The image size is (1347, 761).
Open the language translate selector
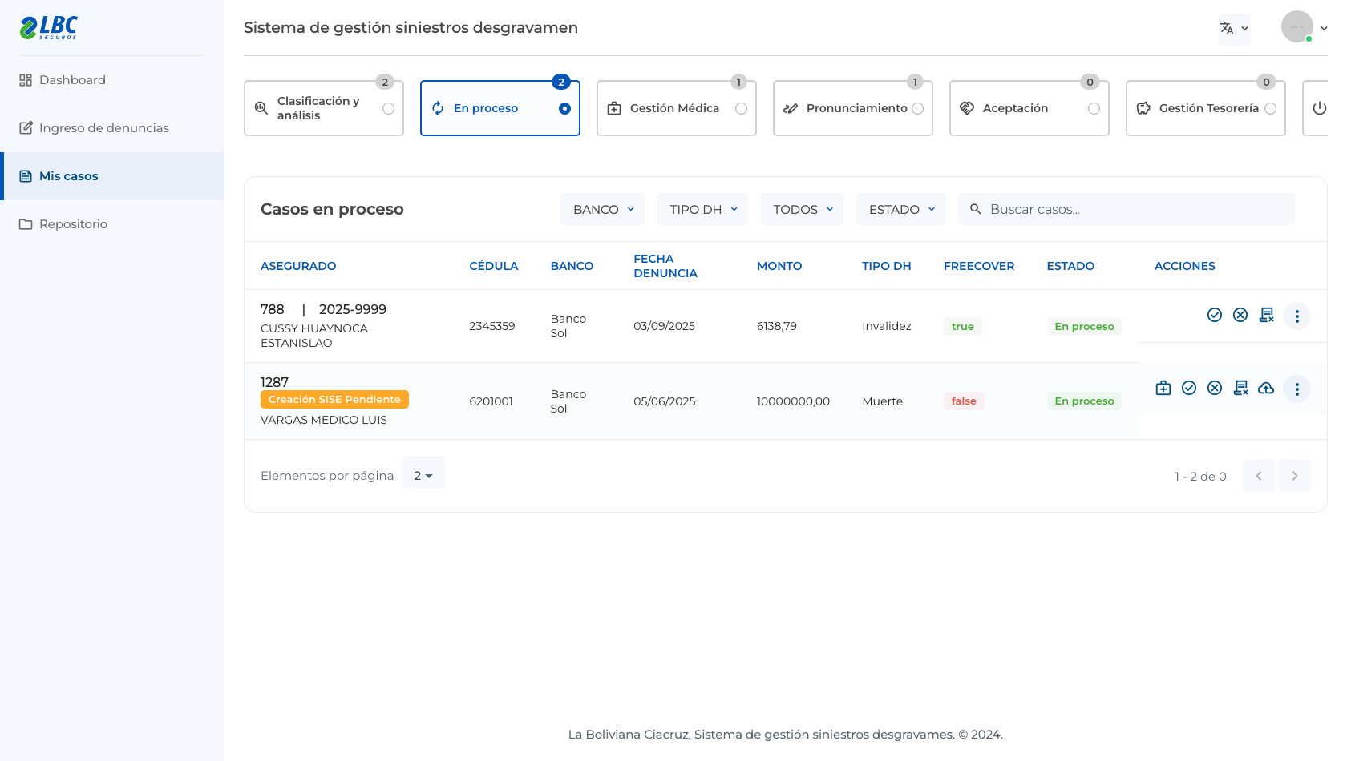1235,29
